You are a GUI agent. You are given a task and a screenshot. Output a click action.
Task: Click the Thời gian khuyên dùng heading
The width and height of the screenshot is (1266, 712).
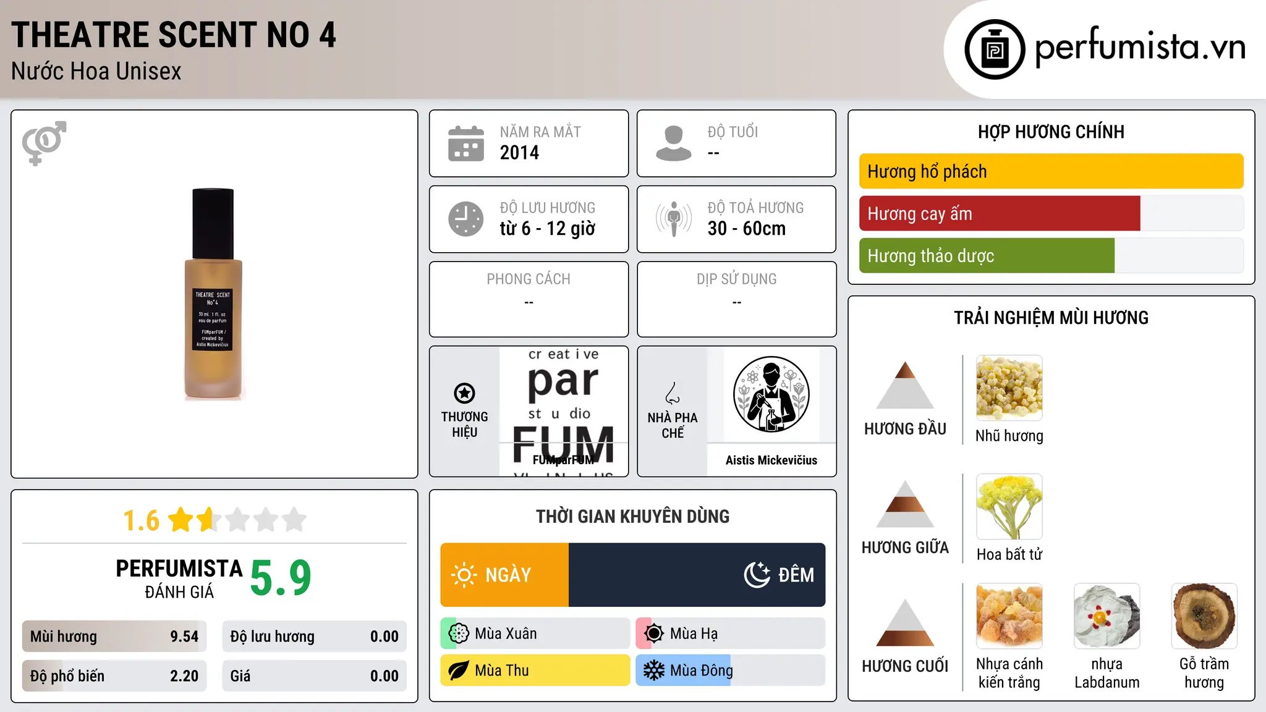[632, 516]
